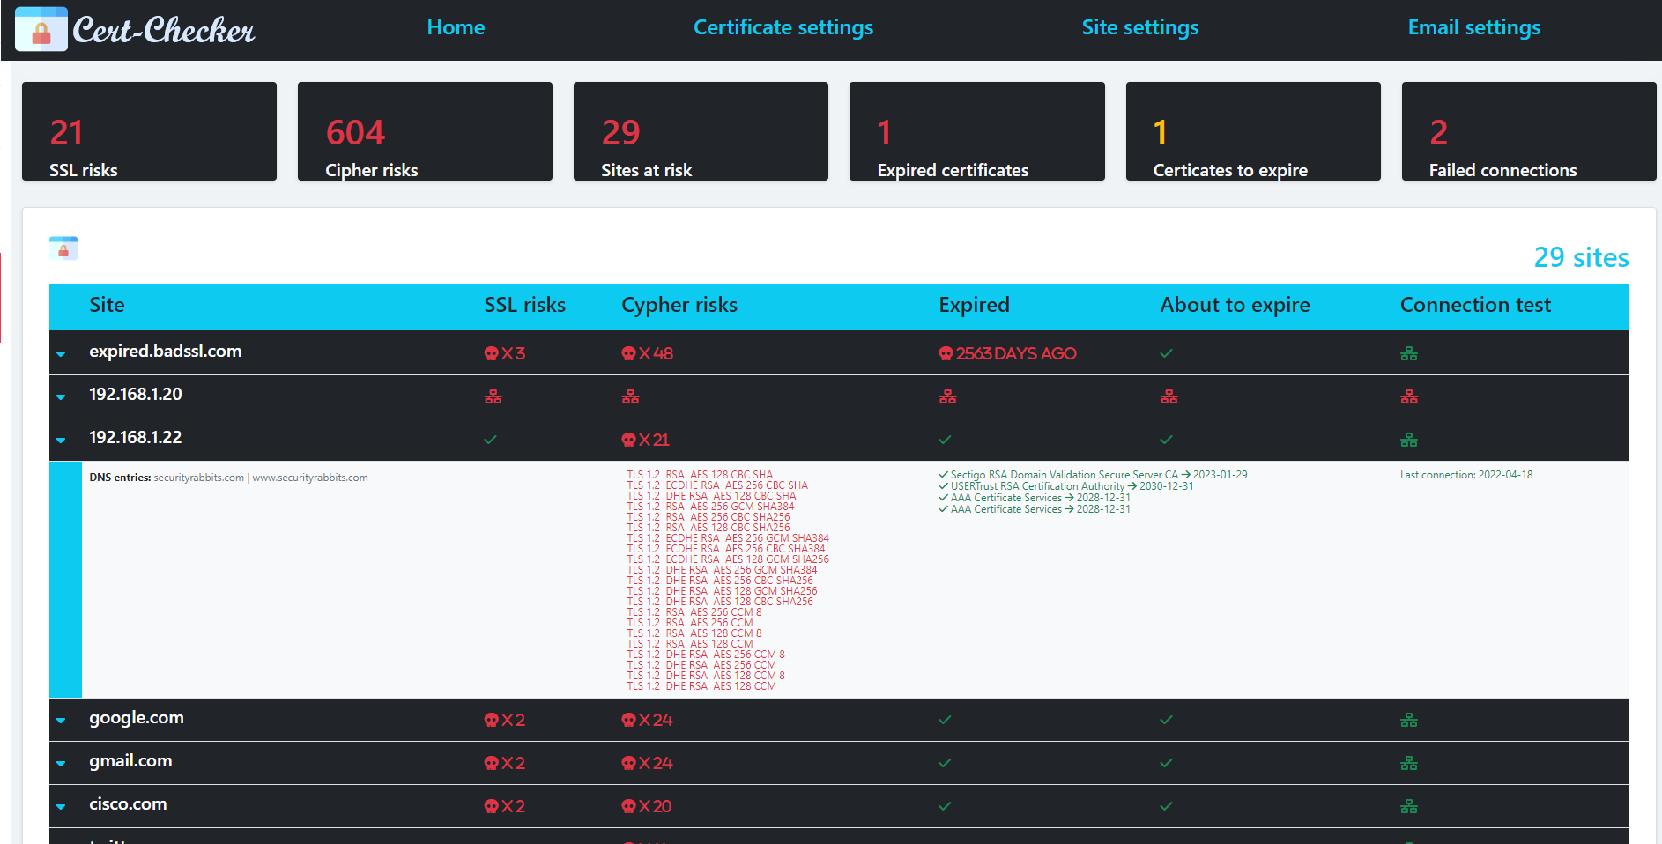
Task: Click the green checkmark in 192.168.1.22 SSL risks column
Action: click(490, 439)
